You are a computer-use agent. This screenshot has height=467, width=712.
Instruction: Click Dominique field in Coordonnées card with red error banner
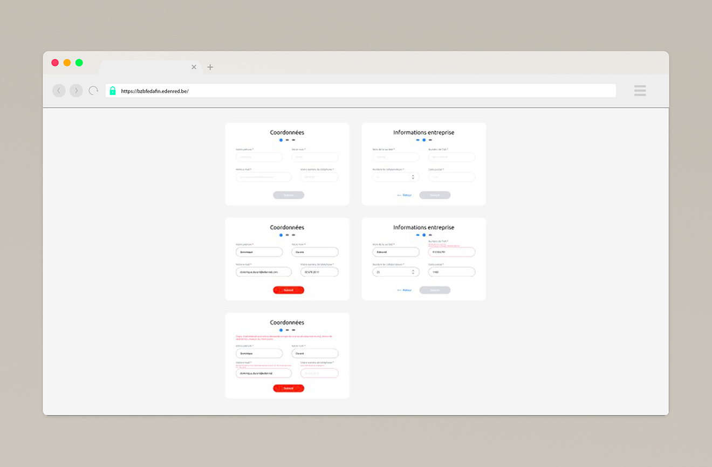(259, 354)
